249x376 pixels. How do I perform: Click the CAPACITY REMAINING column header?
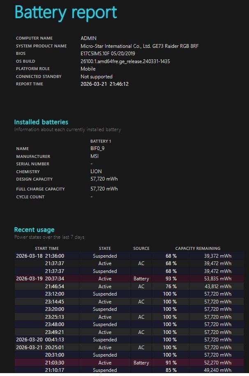tap(198, 249)
